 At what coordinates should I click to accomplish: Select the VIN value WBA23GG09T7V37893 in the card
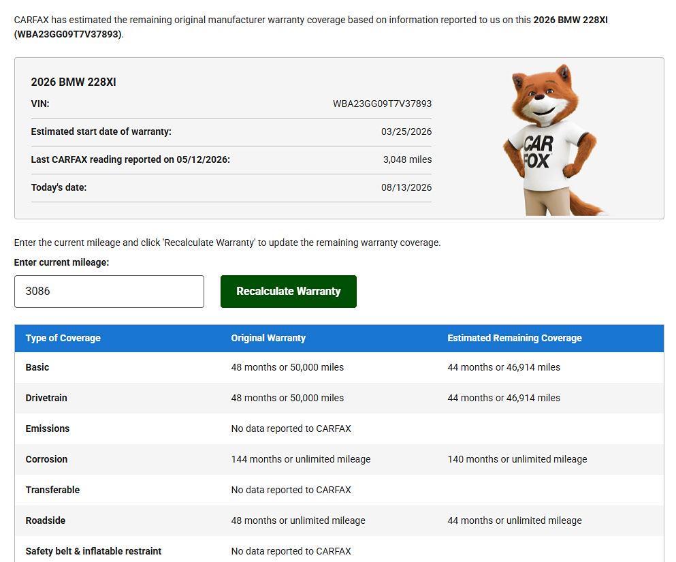382,104
